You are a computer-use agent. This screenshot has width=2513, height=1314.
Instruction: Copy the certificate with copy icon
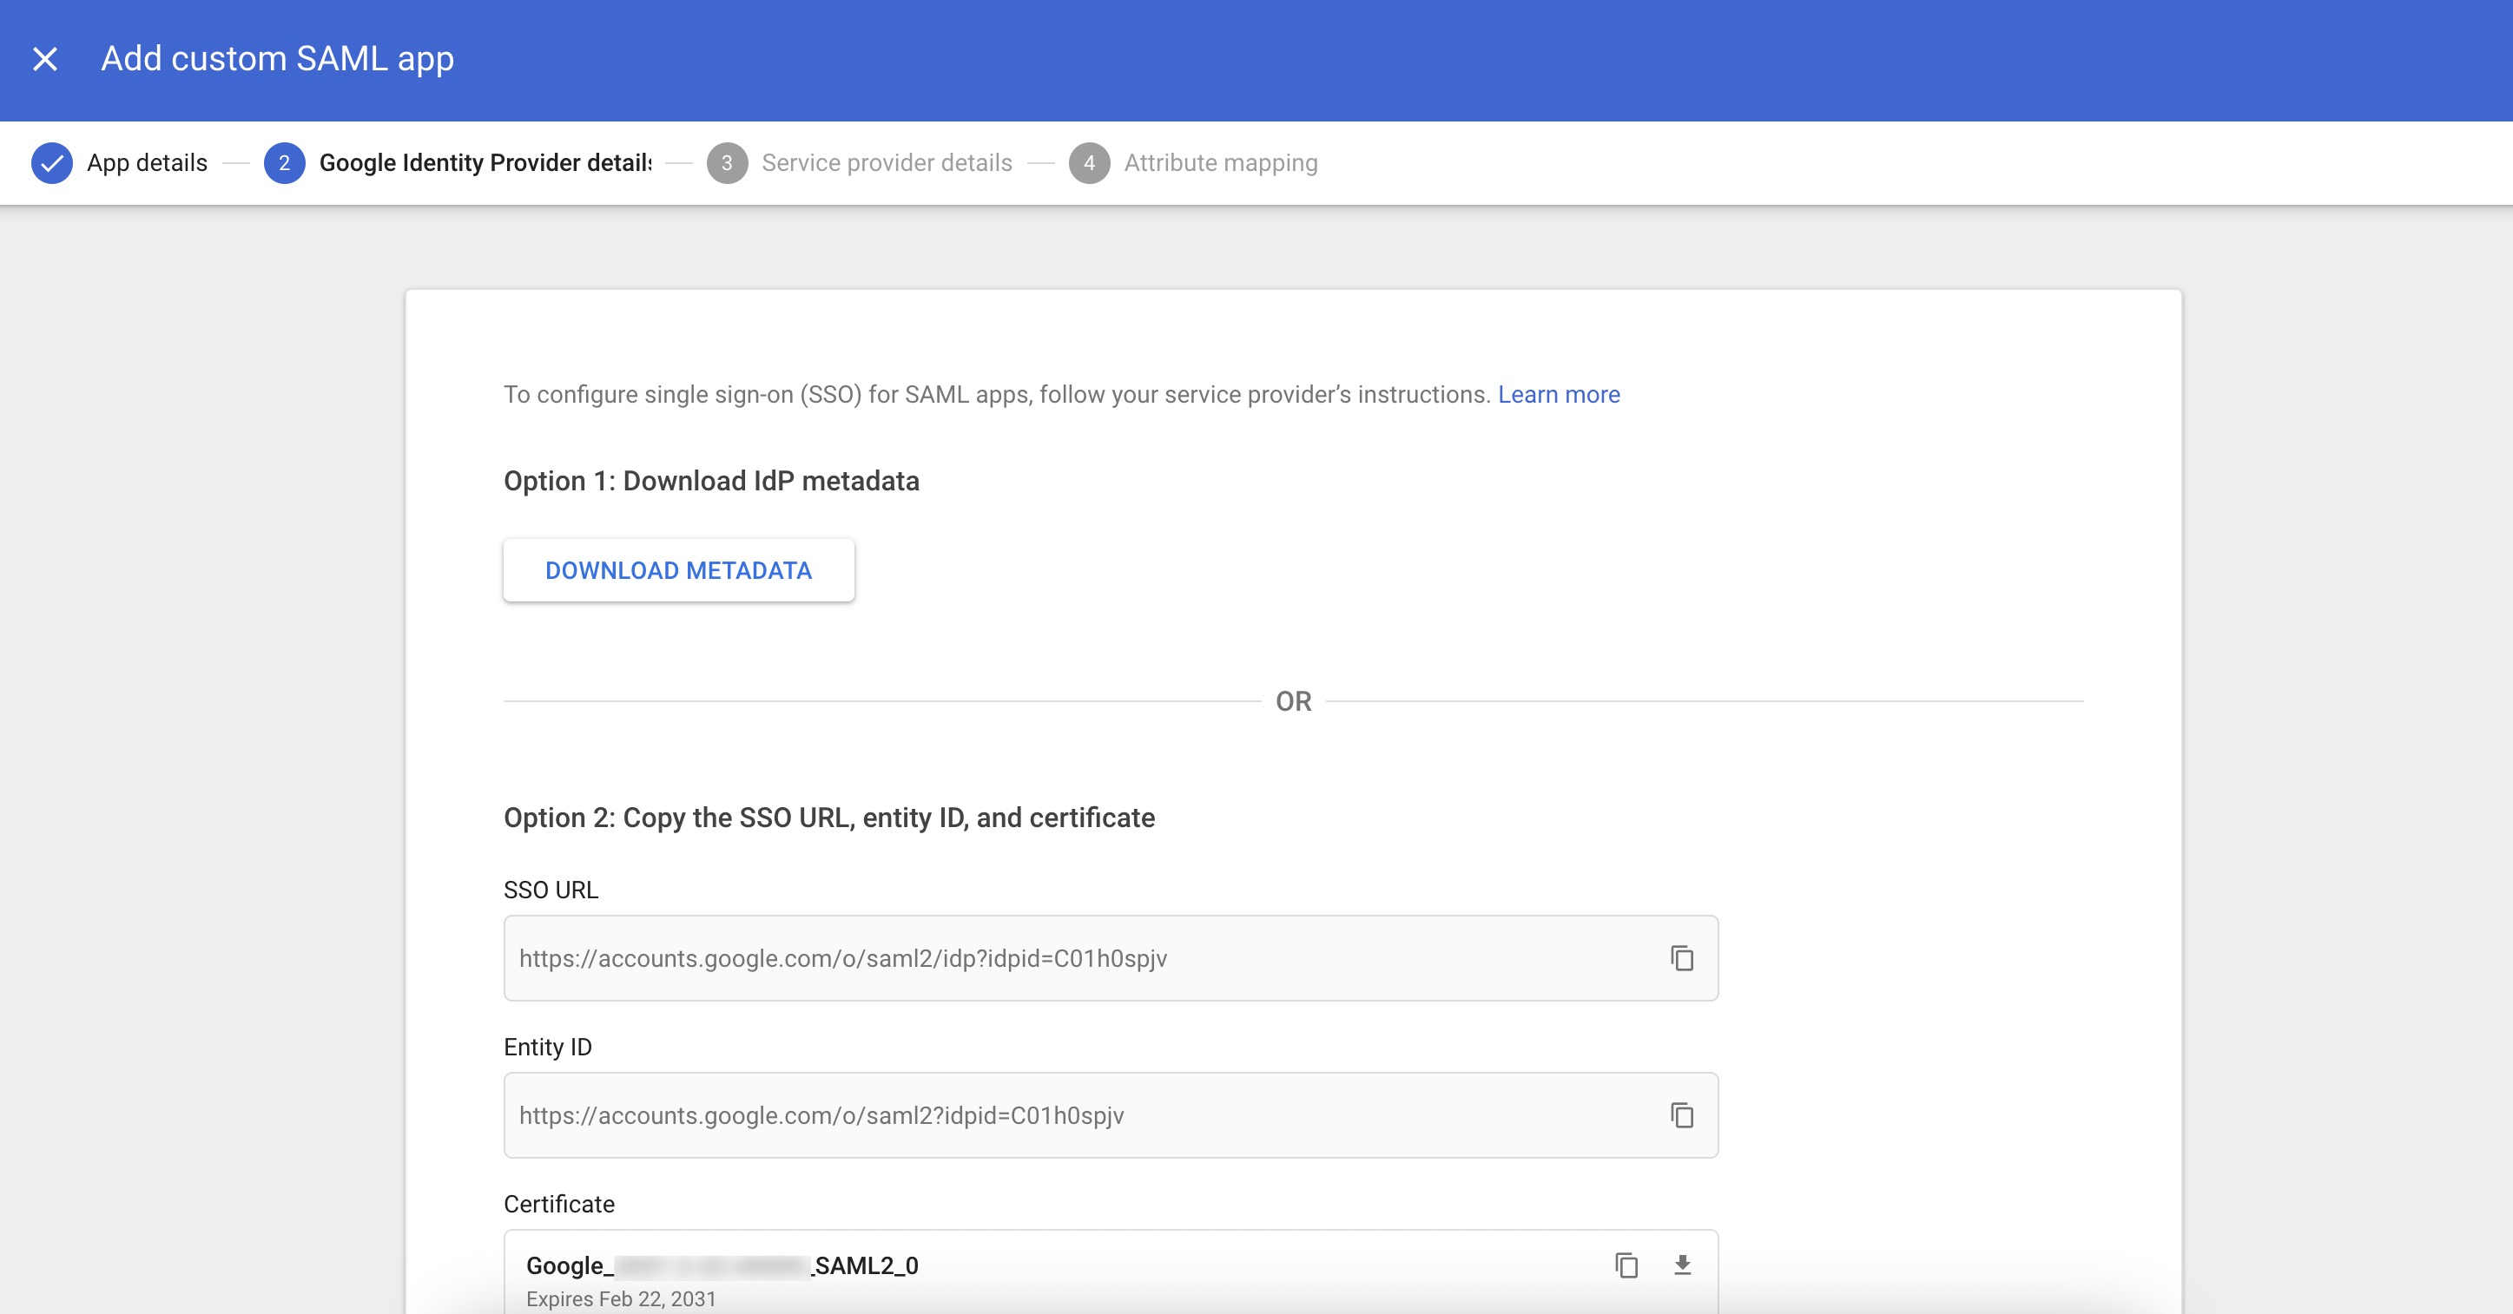1626,1265
